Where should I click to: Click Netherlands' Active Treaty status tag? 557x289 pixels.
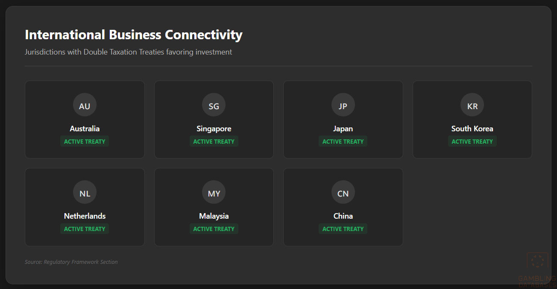(85, 229)
